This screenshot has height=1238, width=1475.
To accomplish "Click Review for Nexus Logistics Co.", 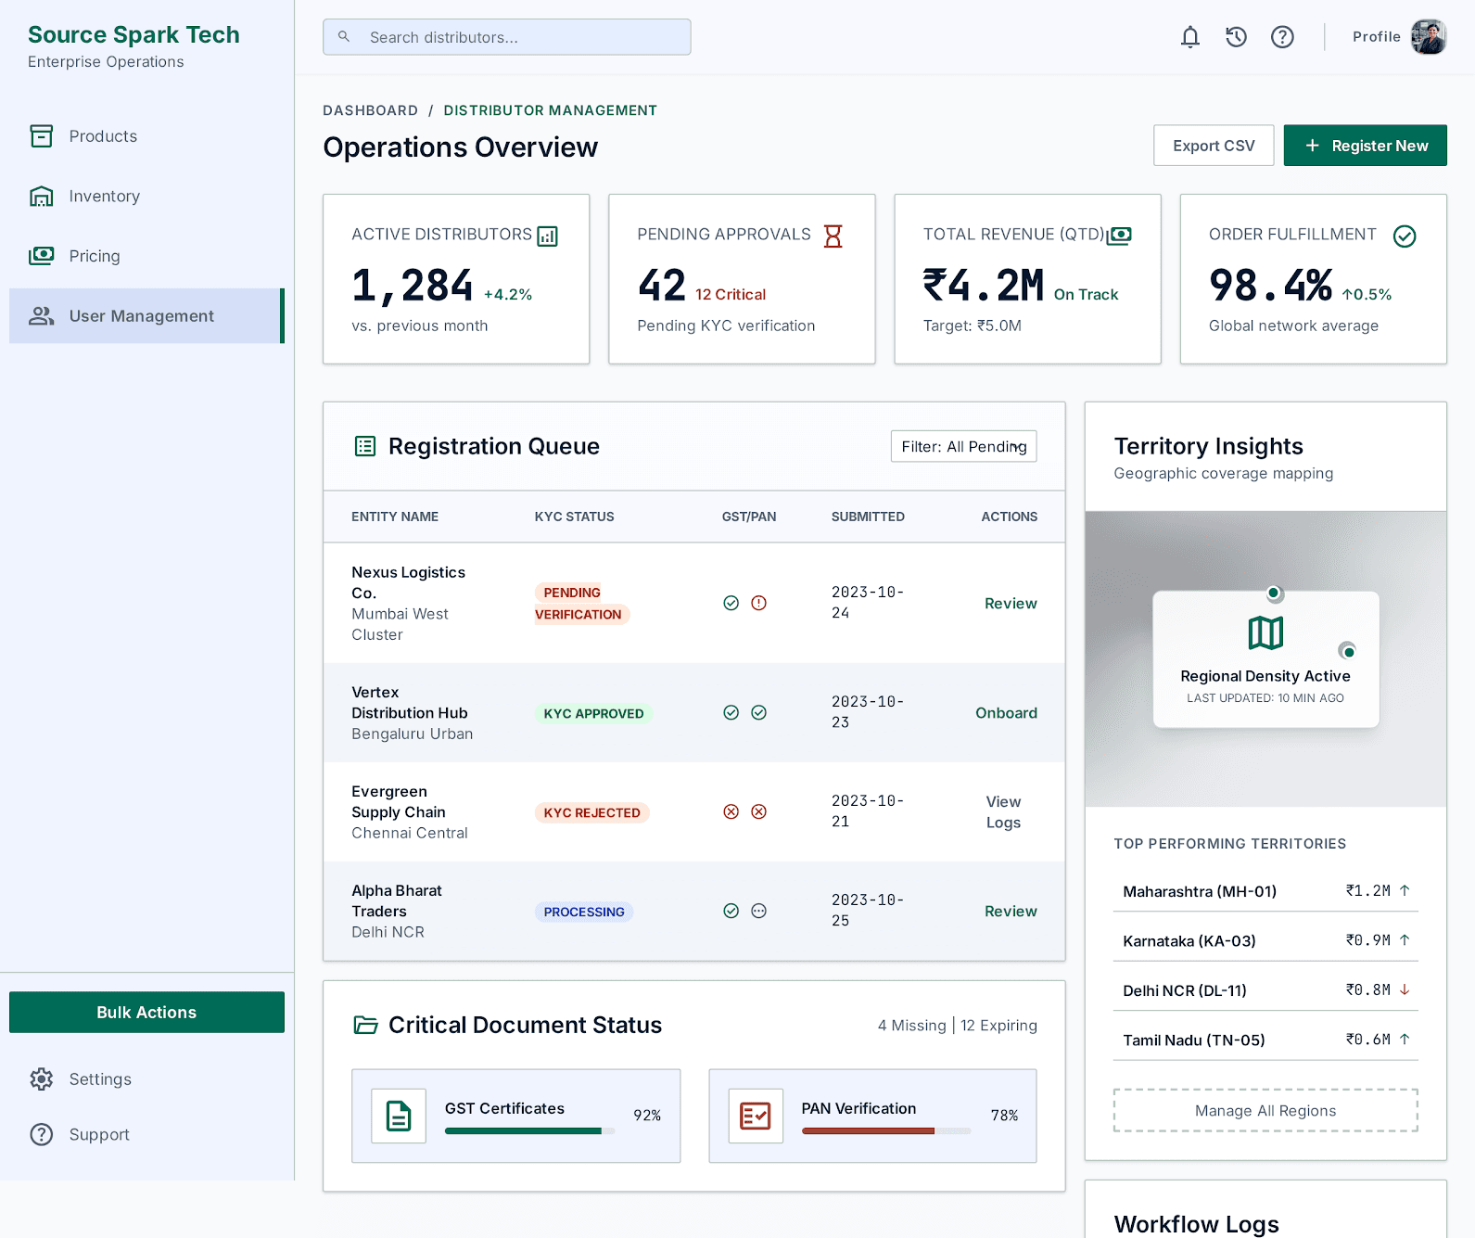I will 1011,603.
